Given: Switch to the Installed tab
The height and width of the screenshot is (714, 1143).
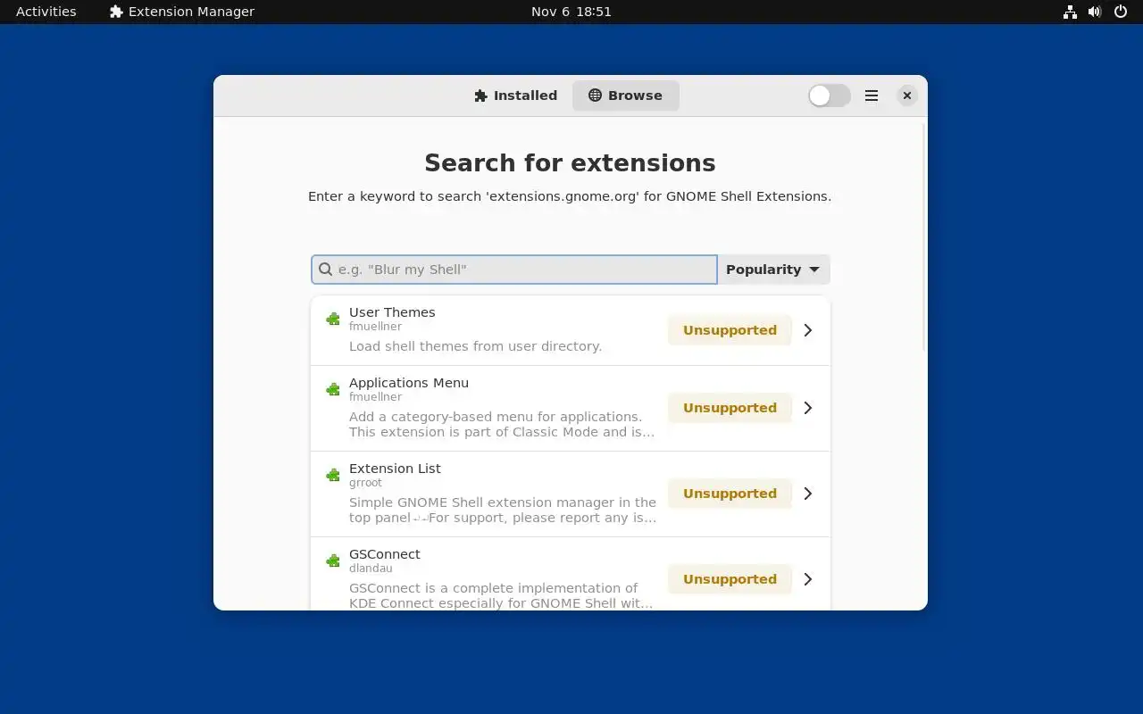Looking at the screenshot, I should coord(515,95).
